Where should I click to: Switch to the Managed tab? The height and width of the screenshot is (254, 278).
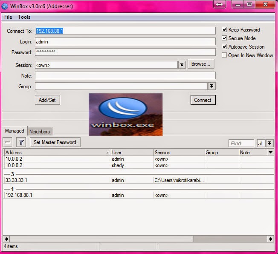tap(14, 131)
